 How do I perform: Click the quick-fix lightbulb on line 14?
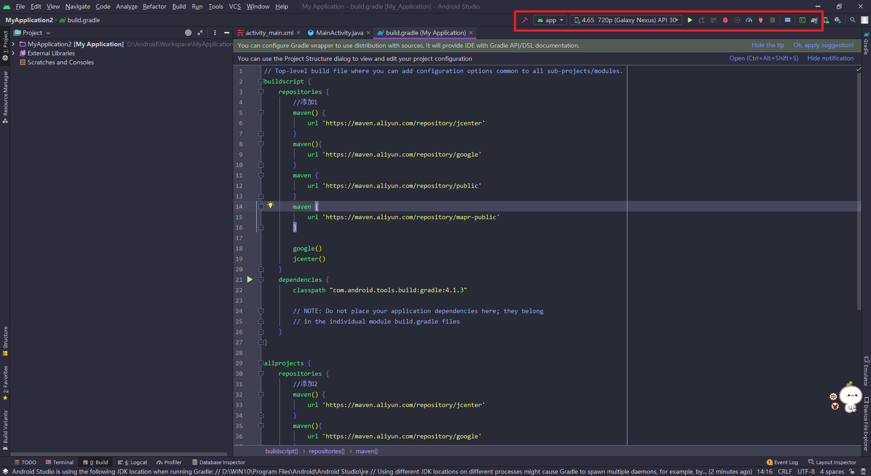270,205
